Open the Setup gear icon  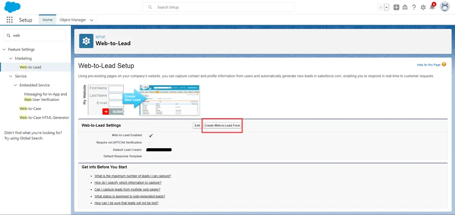click(423, 7)
